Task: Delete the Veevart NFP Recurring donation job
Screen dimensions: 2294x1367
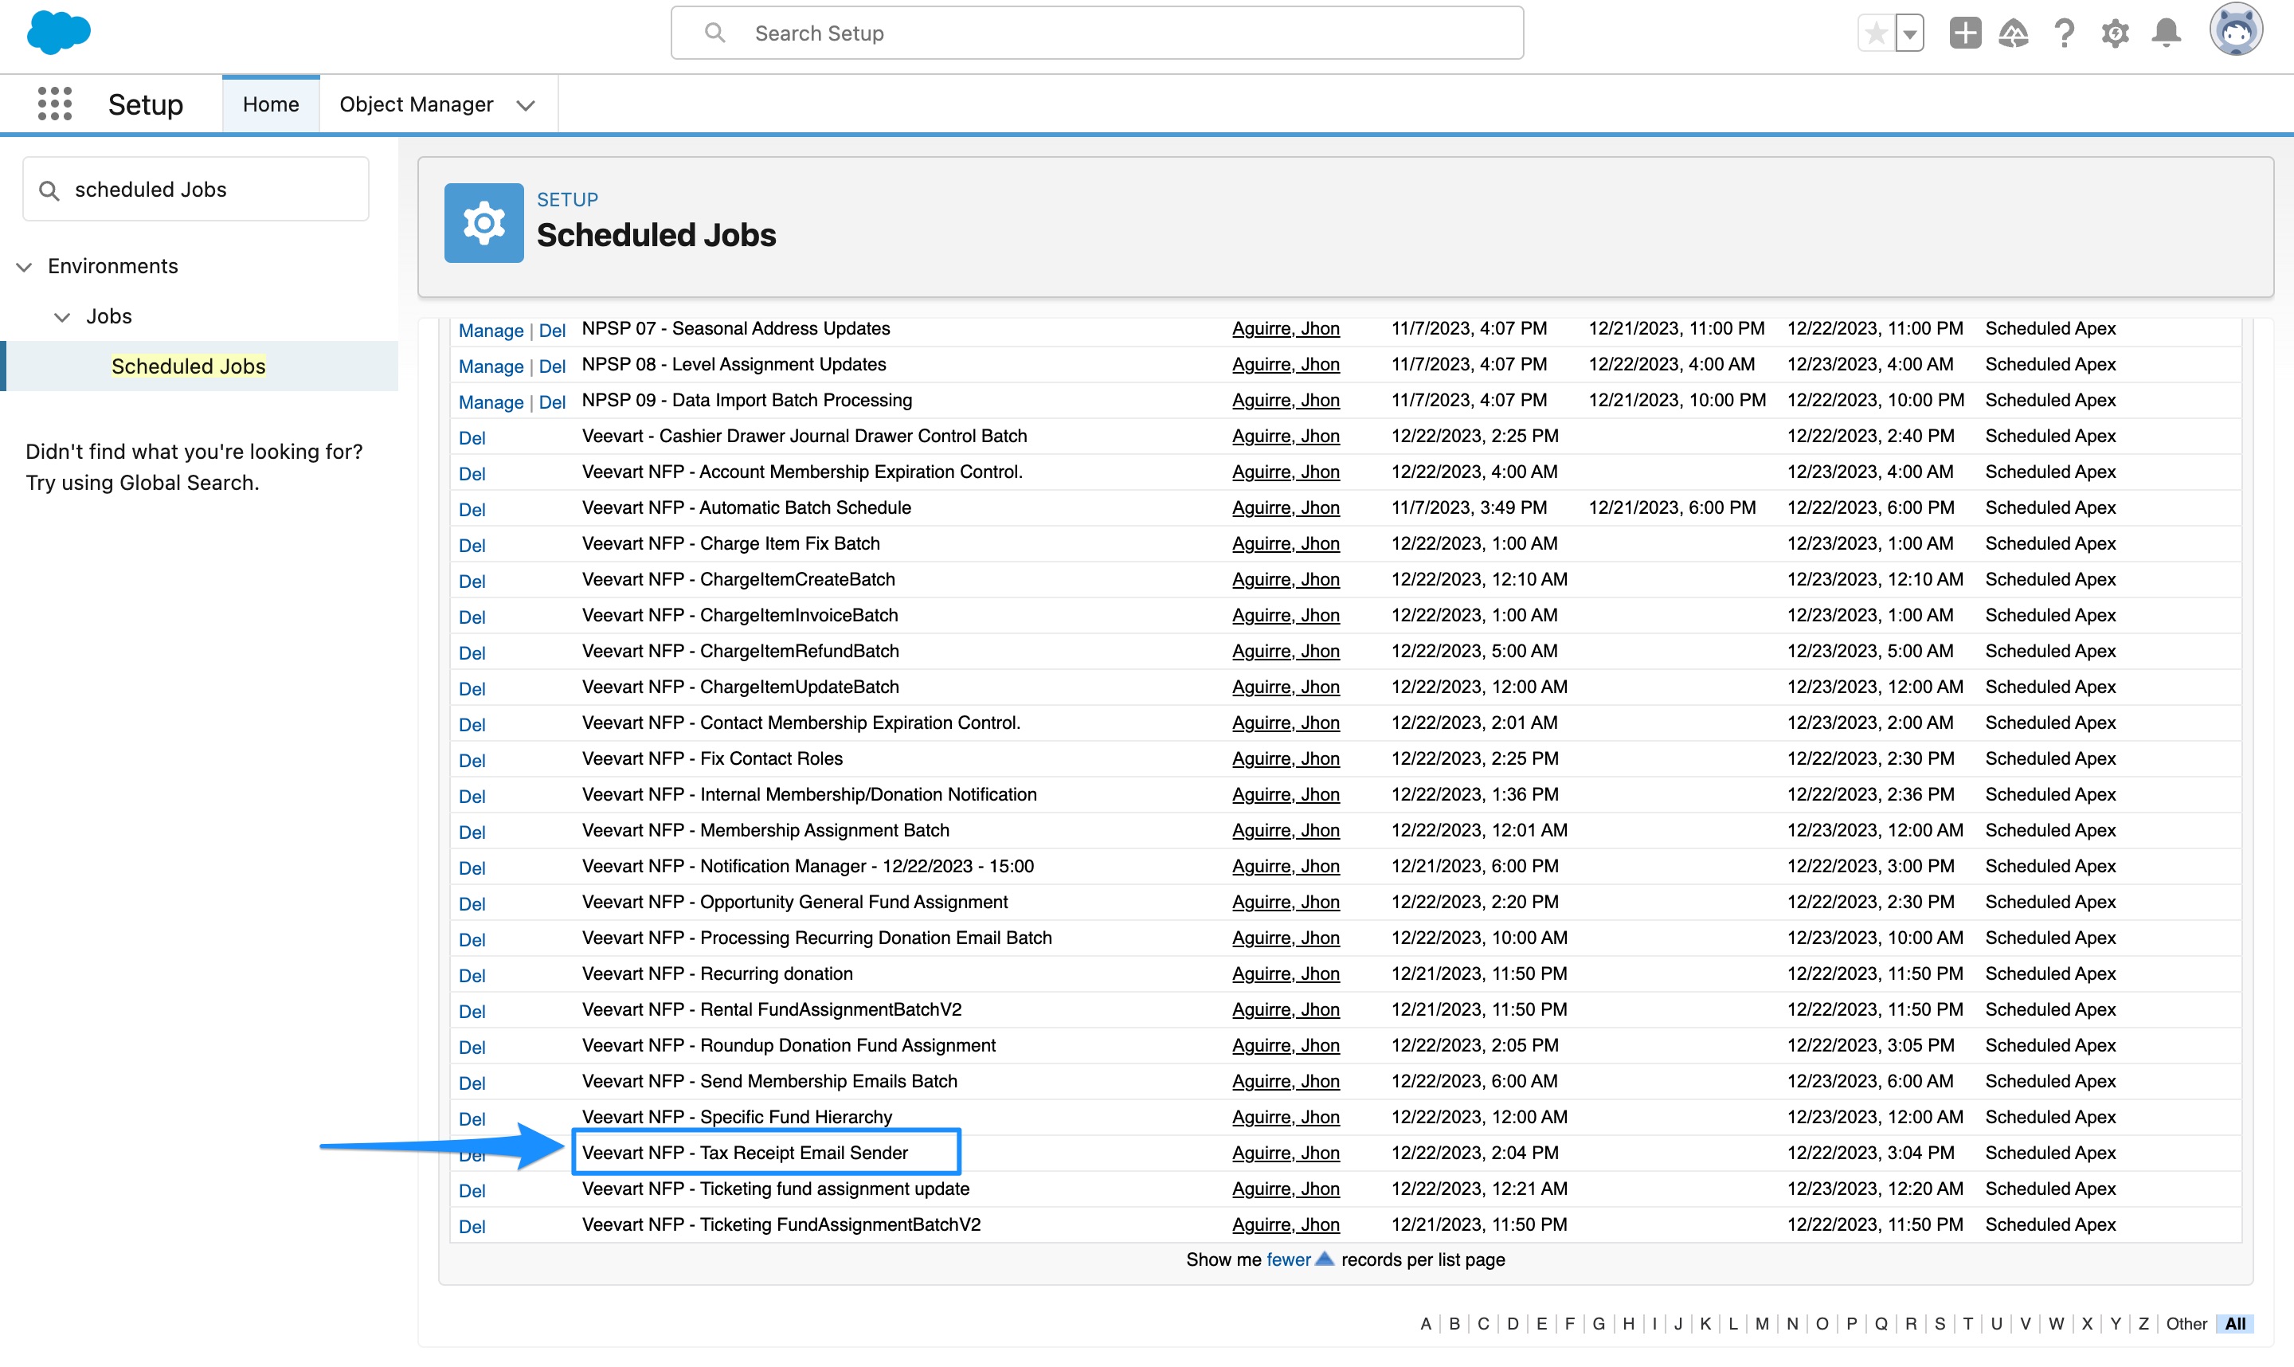Action: (472, 976)
